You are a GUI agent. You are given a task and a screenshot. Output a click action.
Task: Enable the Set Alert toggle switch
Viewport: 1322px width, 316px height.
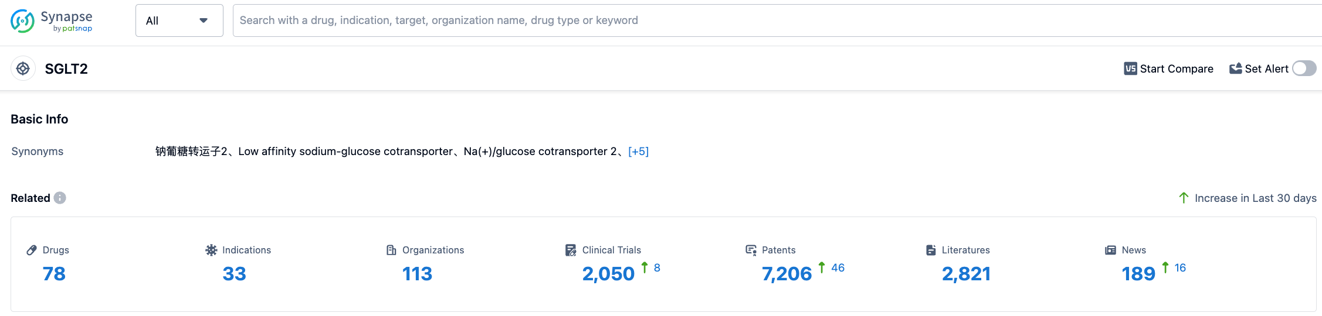(1304, 68)
